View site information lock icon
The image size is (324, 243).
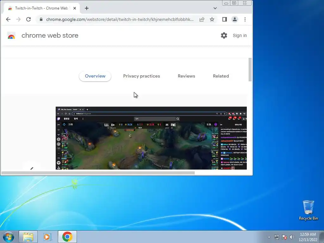tap(41, 19)
